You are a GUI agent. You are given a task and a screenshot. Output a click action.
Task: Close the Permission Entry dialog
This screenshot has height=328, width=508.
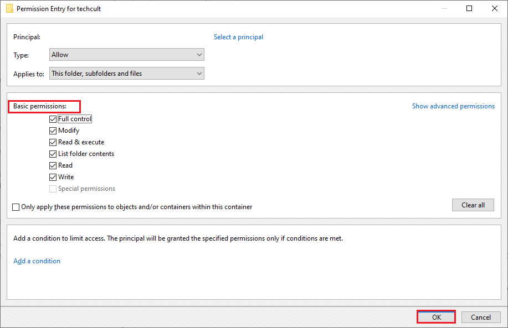494,8
